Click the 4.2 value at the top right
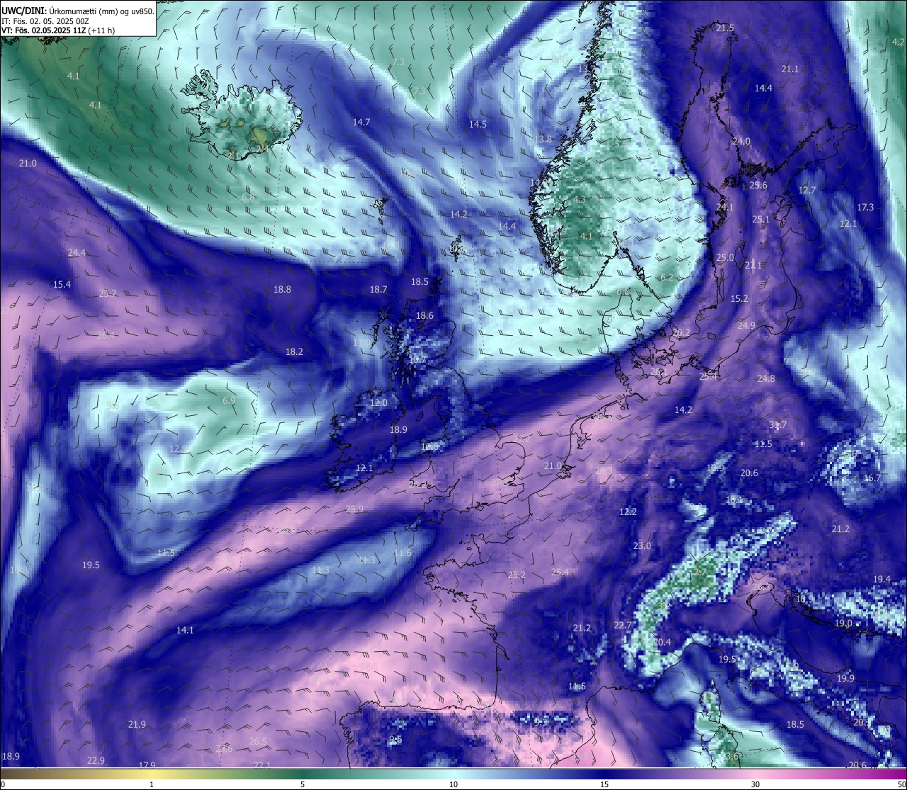The width and height of the screenshot is (907, 790). click(898, 43)
